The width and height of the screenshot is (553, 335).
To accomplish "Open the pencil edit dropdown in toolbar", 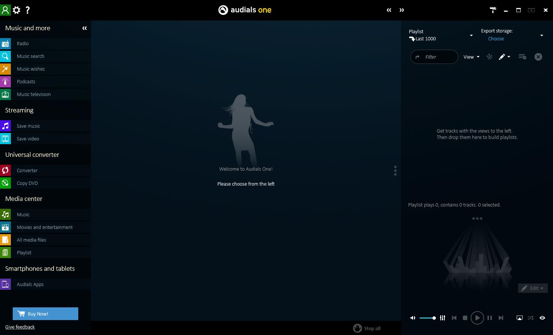I will 504,57.
